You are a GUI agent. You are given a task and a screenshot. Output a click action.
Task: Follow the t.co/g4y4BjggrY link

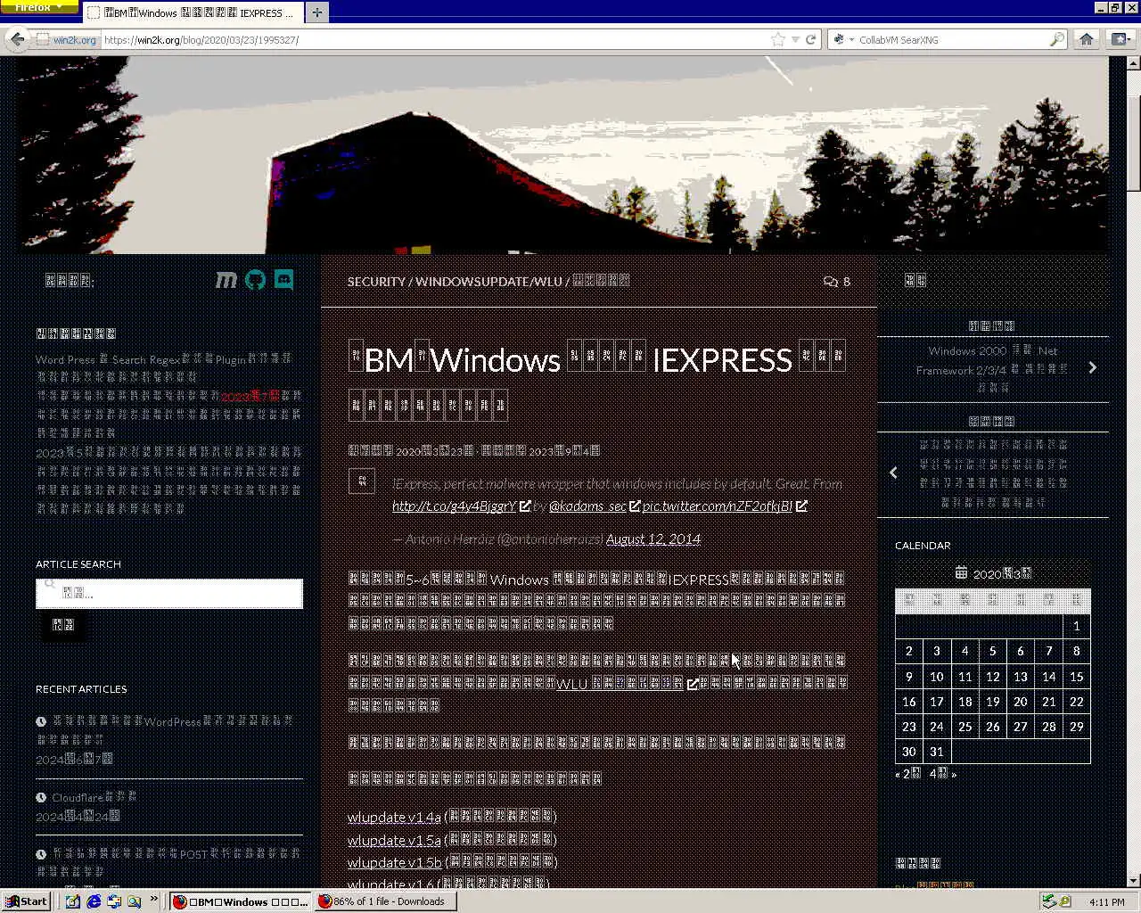point(454,506)
